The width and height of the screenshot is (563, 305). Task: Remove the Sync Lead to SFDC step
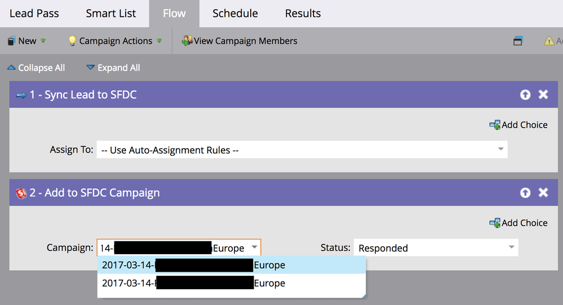tap(543, 95)
